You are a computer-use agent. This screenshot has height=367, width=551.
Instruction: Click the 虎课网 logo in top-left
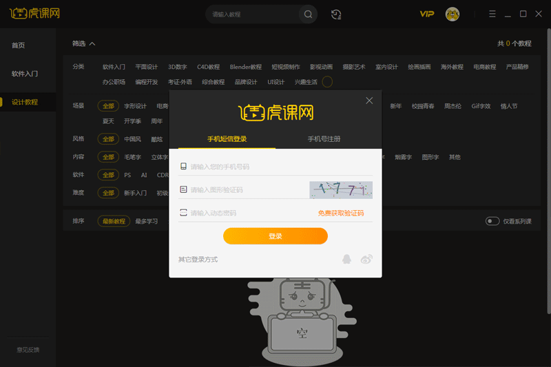click(x=34, y=14)
